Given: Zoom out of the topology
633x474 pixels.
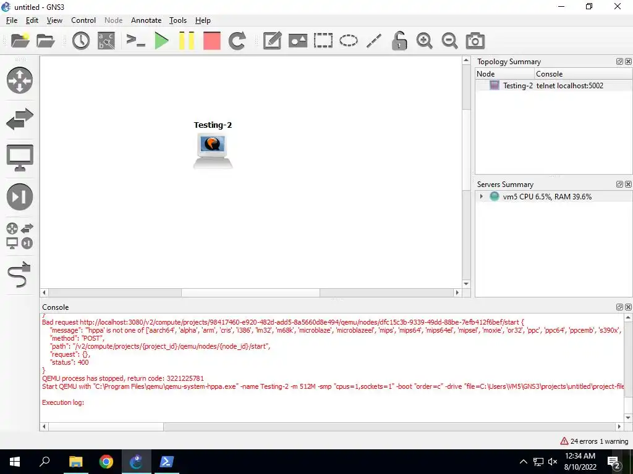Looking at the screenshot, I should tap(449, 41).
